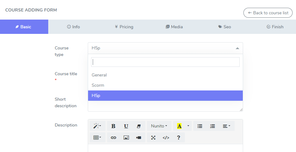296x152 pixels.
Task: Toggle bold formatting in description editor
Action: [113, 126]
